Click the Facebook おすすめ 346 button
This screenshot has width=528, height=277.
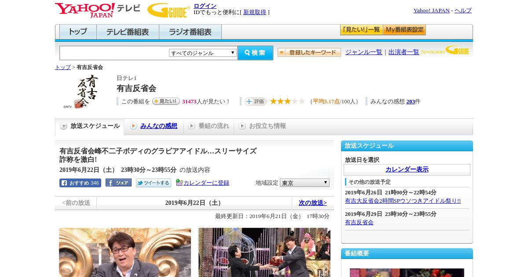coord(80,183)
